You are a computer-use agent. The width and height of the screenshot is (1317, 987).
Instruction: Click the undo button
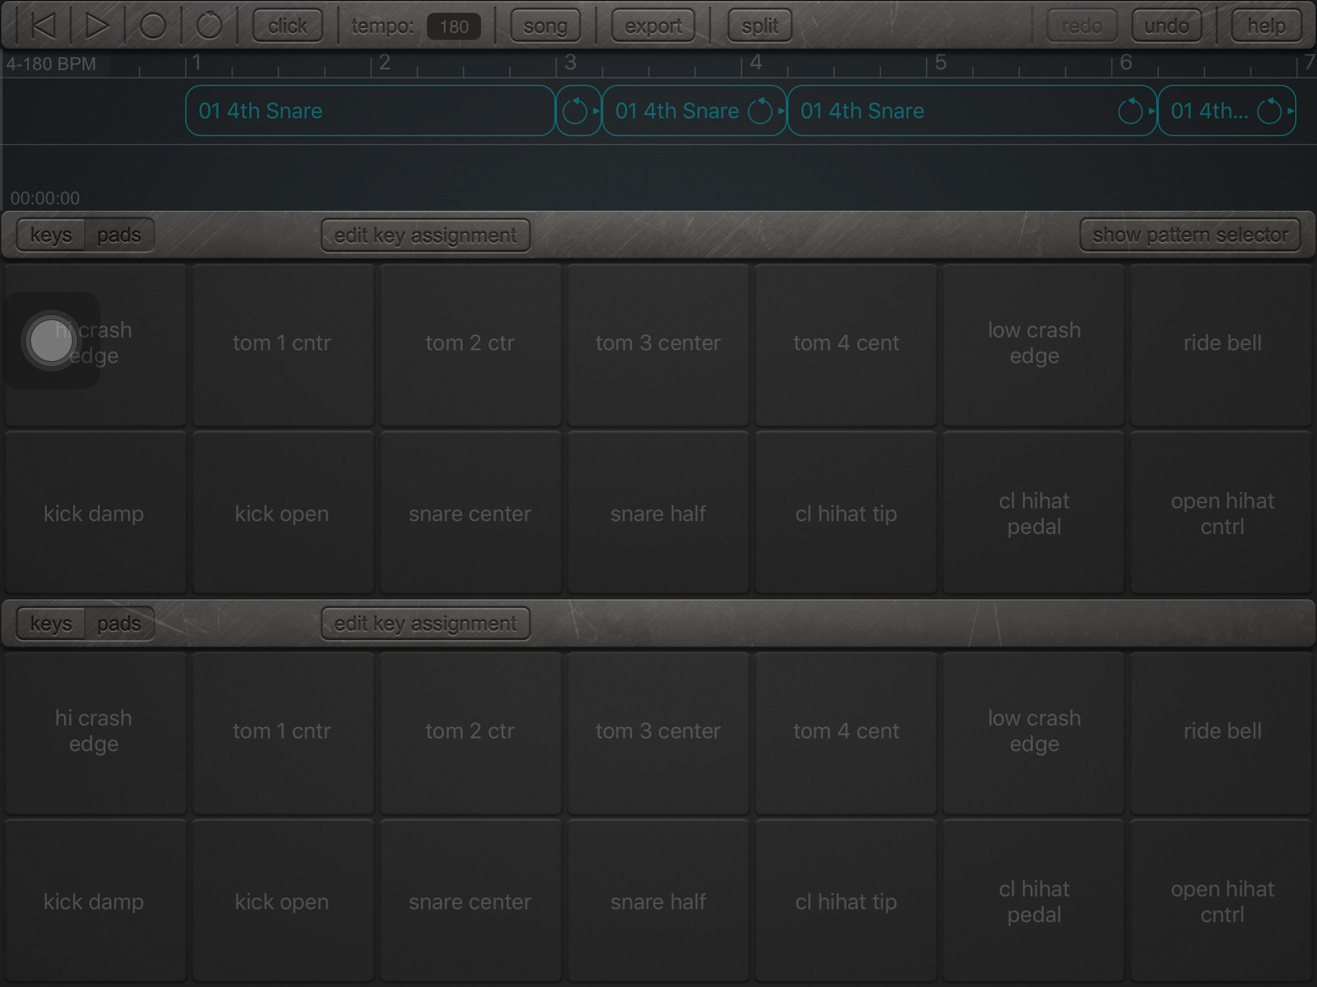1166,26
